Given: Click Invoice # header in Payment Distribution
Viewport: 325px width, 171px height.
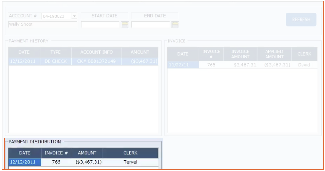Looking at the screenshot, I should pos(56,153).
